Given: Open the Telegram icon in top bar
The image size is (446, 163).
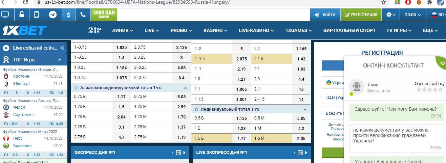Looking at the screenshot, I should tap(53, 15).
